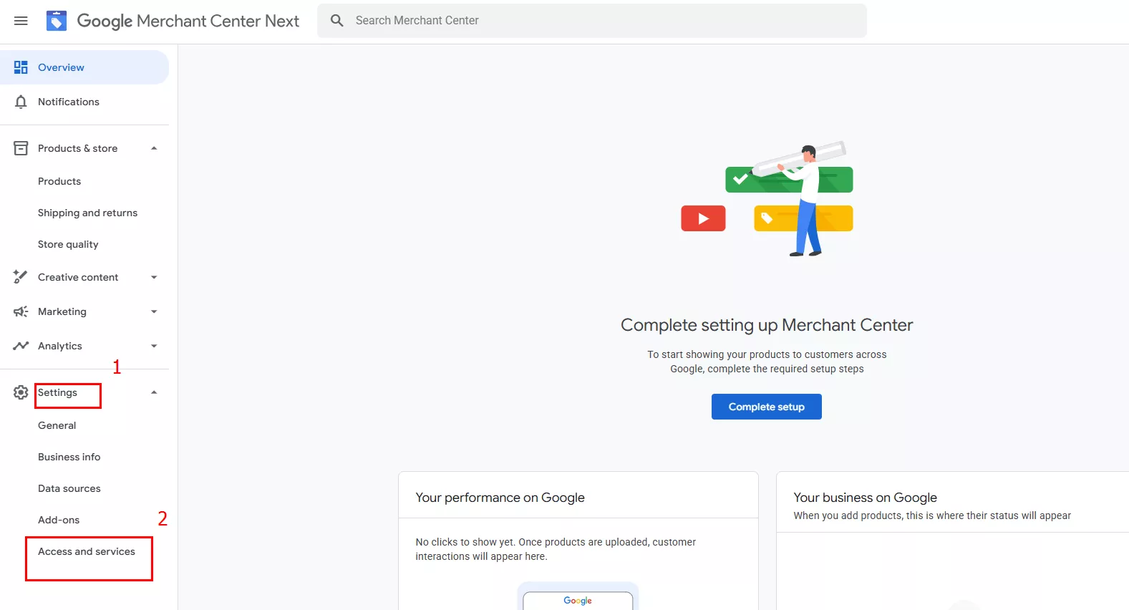This screenshot has width=1129, height=610.
Task: Click the Marketing megaphone icon
Action: [x=21, y=311]
